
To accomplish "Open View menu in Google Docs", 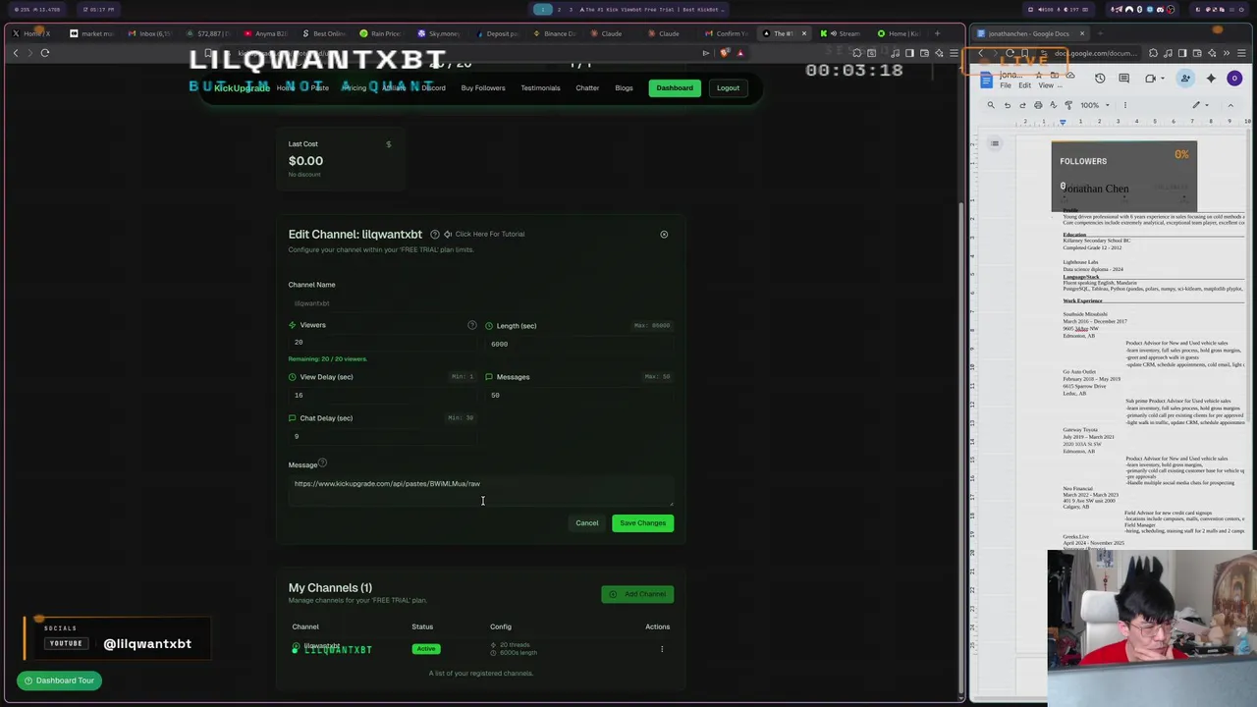I will point(1046,85).
